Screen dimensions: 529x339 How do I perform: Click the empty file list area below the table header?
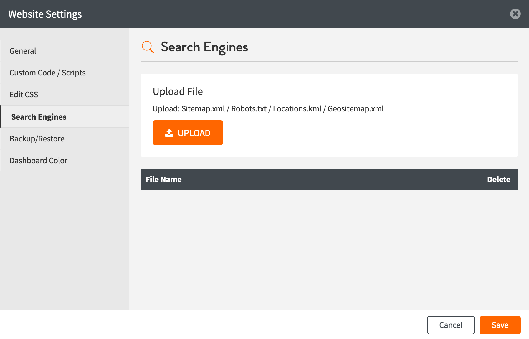click(x=329, y=248)
